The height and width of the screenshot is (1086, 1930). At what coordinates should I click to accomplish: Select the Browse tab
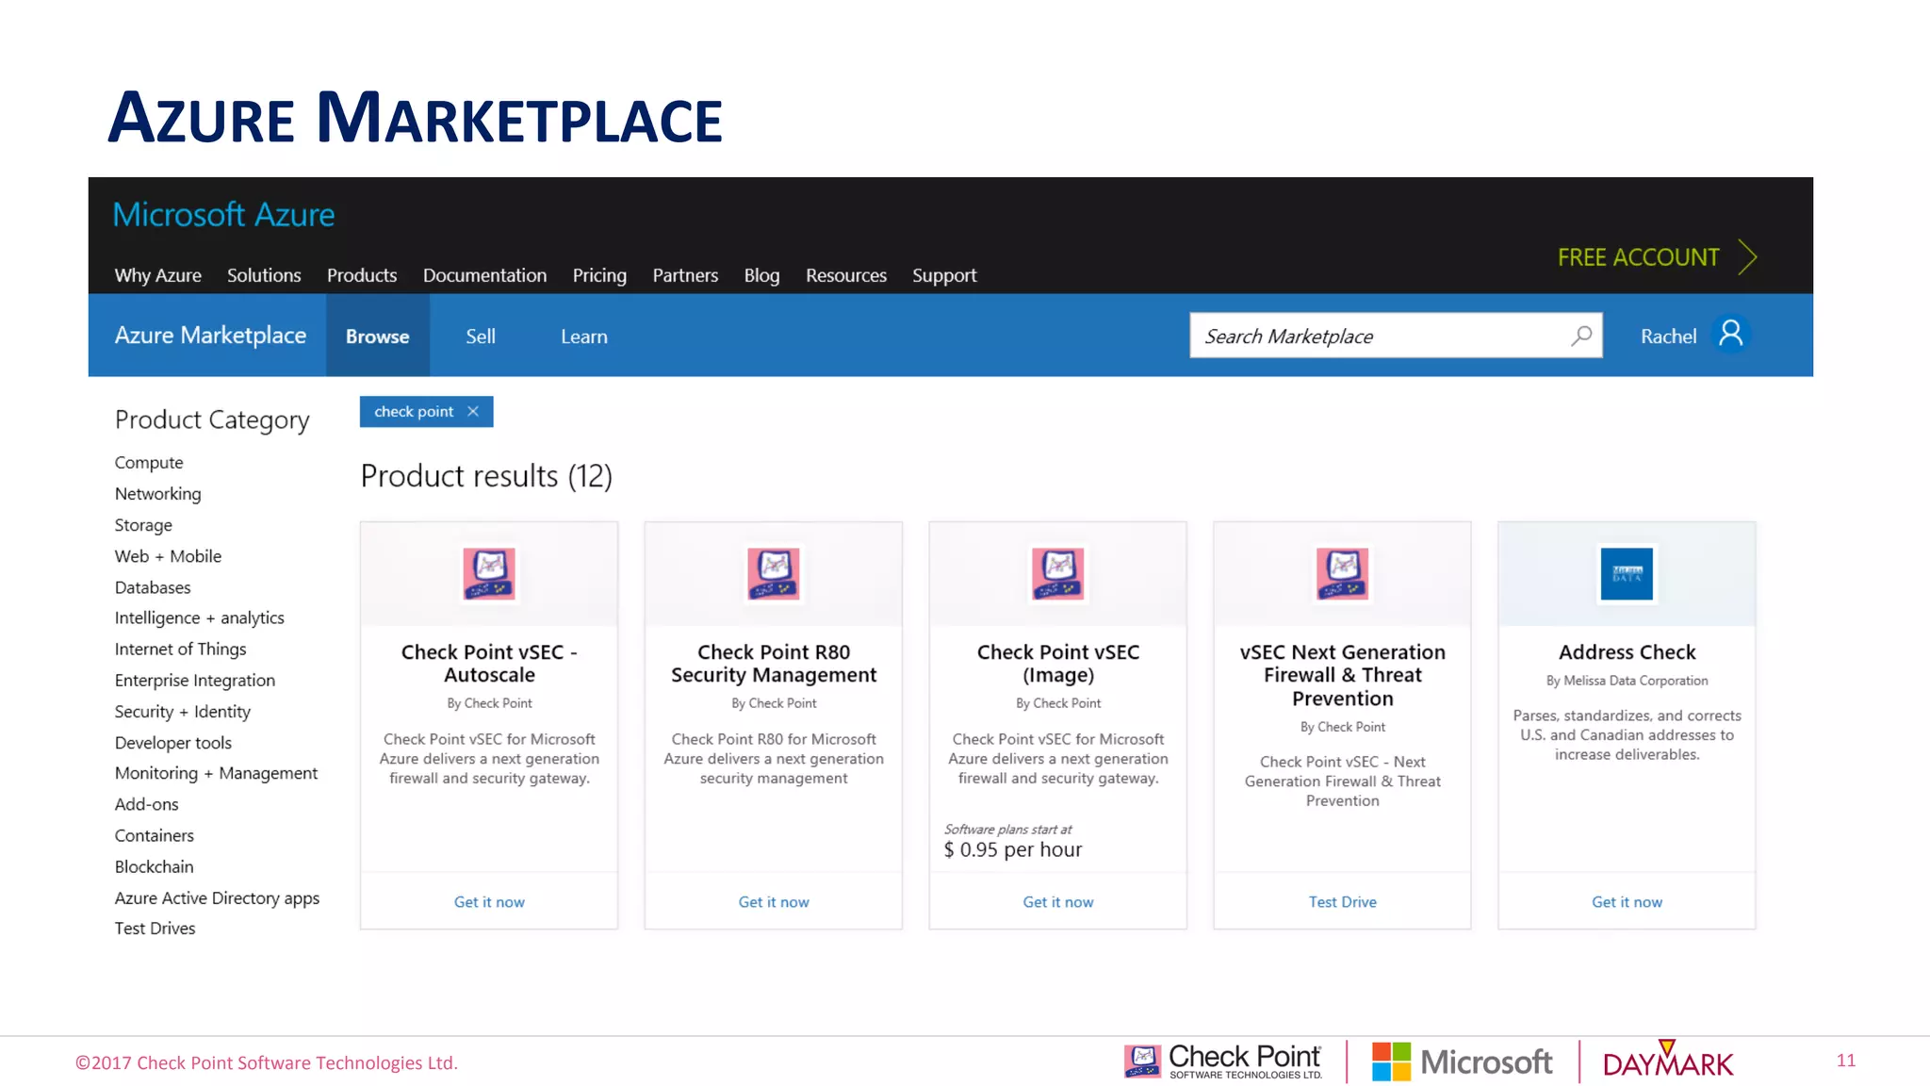pyautogui.click(x=377, y=336)
